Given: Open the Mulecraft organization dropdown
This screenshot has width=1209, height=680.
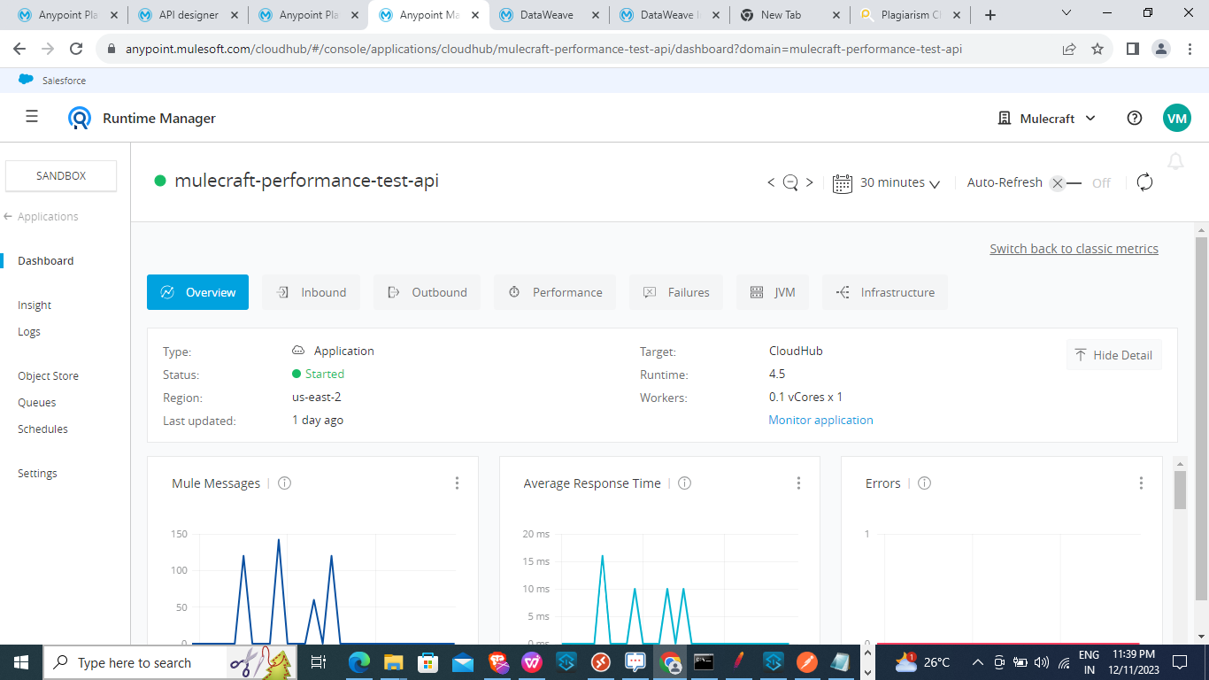Looking at the screenshot, I should 1047,119.
